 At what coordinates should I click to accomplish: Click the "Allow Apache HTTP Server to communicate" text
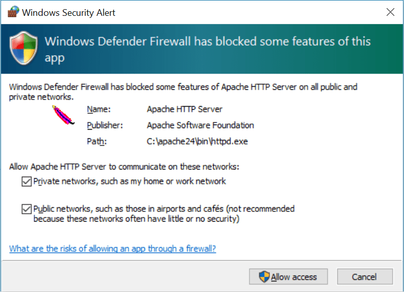pos(124,166)
